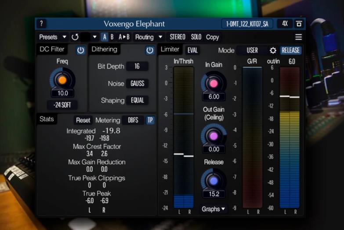Screen dimensions: 344x230
Task: Open the Graphs dropdown
Action: tap(213, 209)
